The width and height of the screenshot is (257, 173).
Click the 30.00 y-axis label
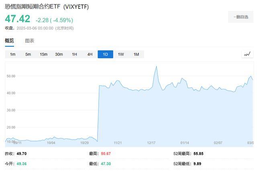click(x=11, y=110)
